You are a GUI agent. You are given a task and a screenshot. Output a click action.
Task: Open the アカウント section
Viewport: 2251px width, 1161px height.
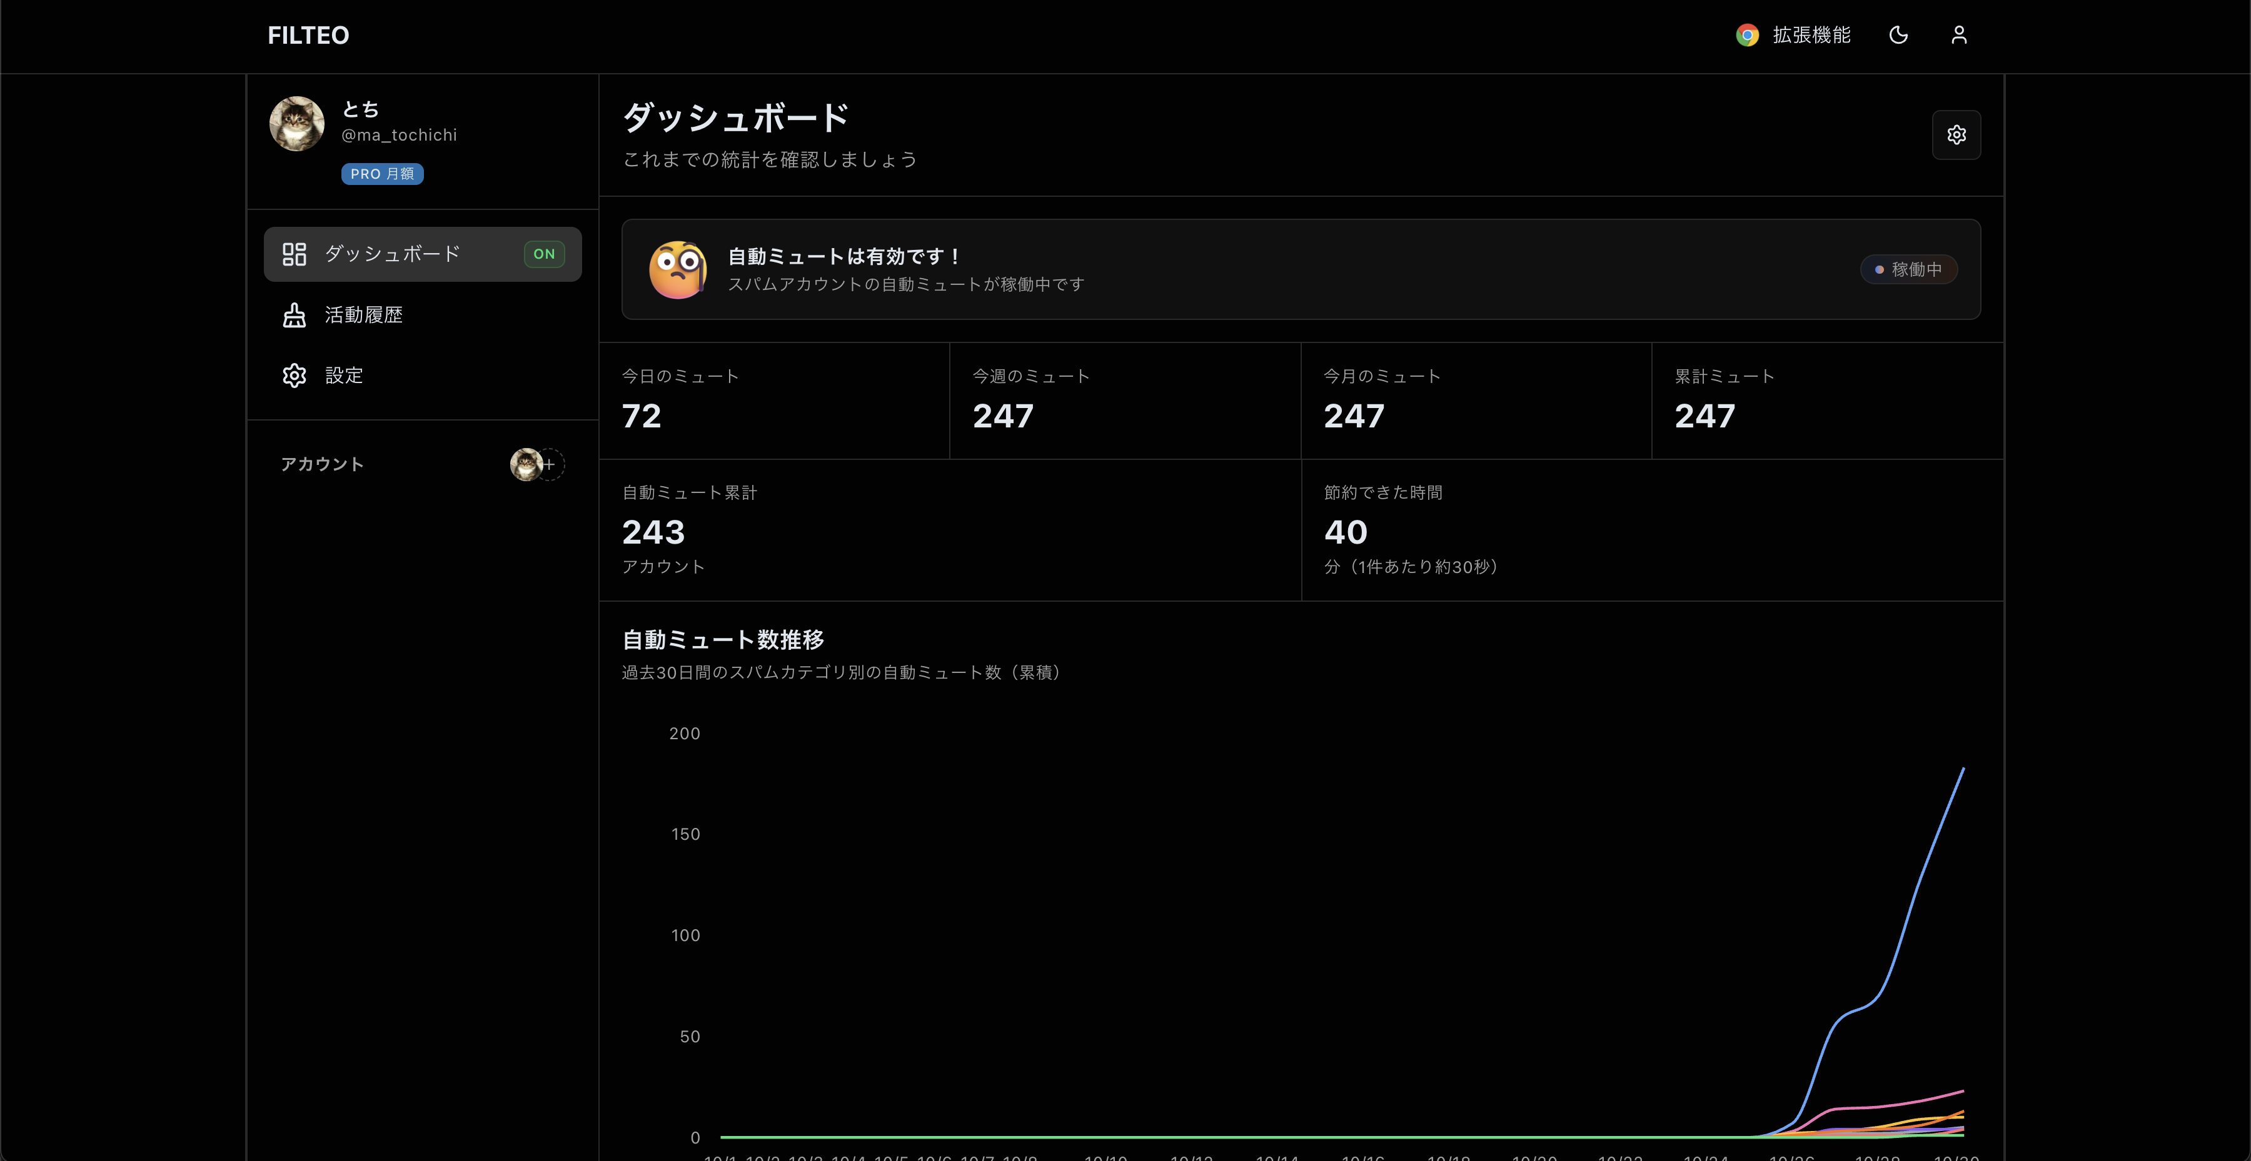321,464
